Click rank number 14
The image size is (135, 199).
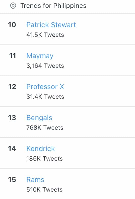coord(12,149)
